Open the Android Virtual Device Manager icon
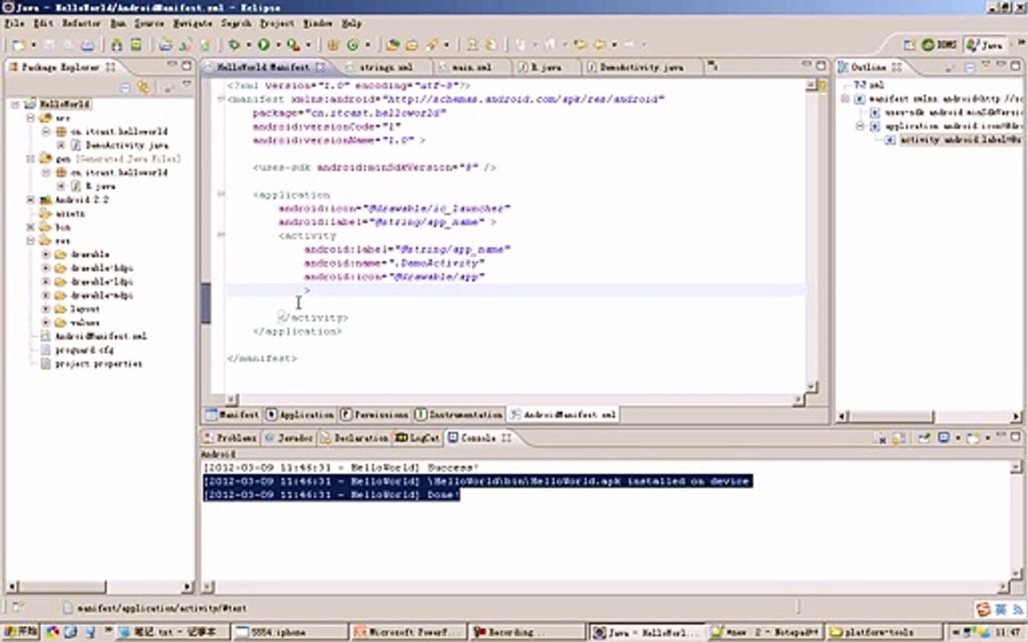This screenshot has height=642, width=1028. tap(136, 45)
